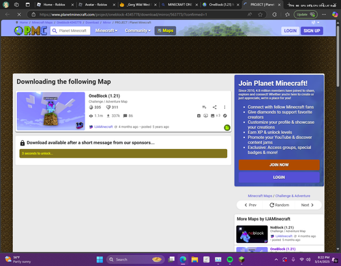Open Minecraft launcher from taskbar
Screen dimensions: 341x266
tap(241, 259)
